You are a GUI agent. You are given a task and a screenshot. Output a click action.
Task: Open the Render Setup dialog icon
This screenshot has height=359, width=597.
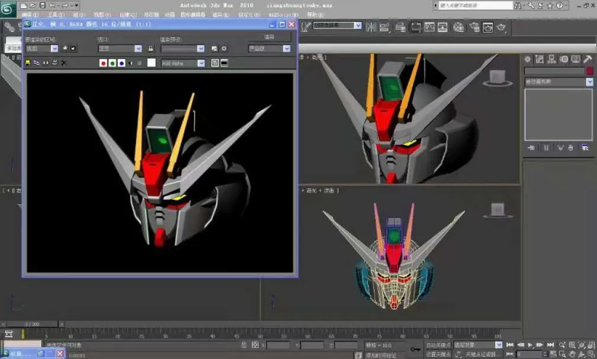[x=475, y=27]
